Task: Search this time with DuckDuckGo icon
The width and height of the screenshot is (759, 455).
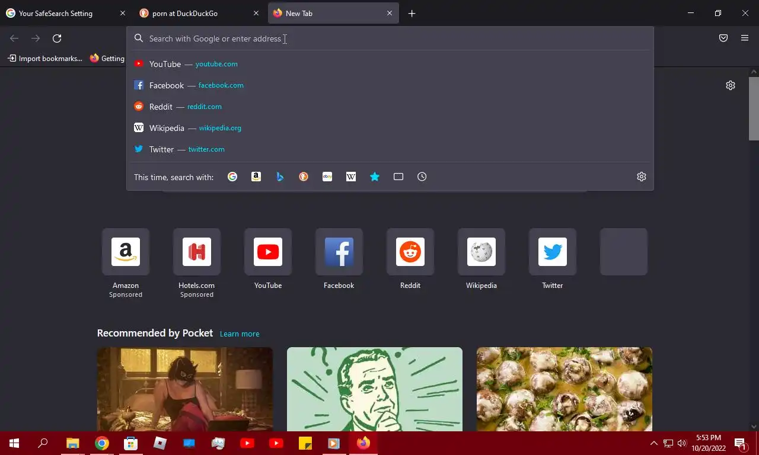Action: coord(304,177)
